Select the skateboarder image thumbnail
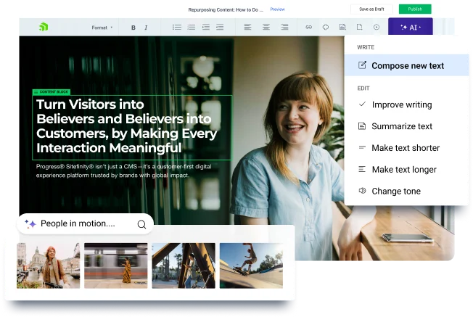 click(251, 265)
